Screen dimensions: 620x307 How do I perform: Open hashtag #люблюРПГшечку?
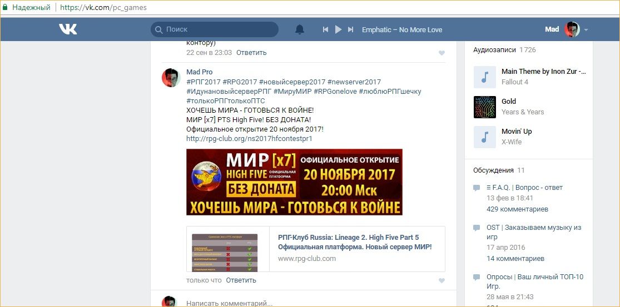pyautogui.click(x=390, y=92)
